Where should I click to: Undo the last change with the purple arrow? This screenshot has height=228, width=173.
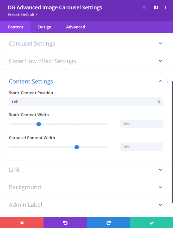coord(65,223)
